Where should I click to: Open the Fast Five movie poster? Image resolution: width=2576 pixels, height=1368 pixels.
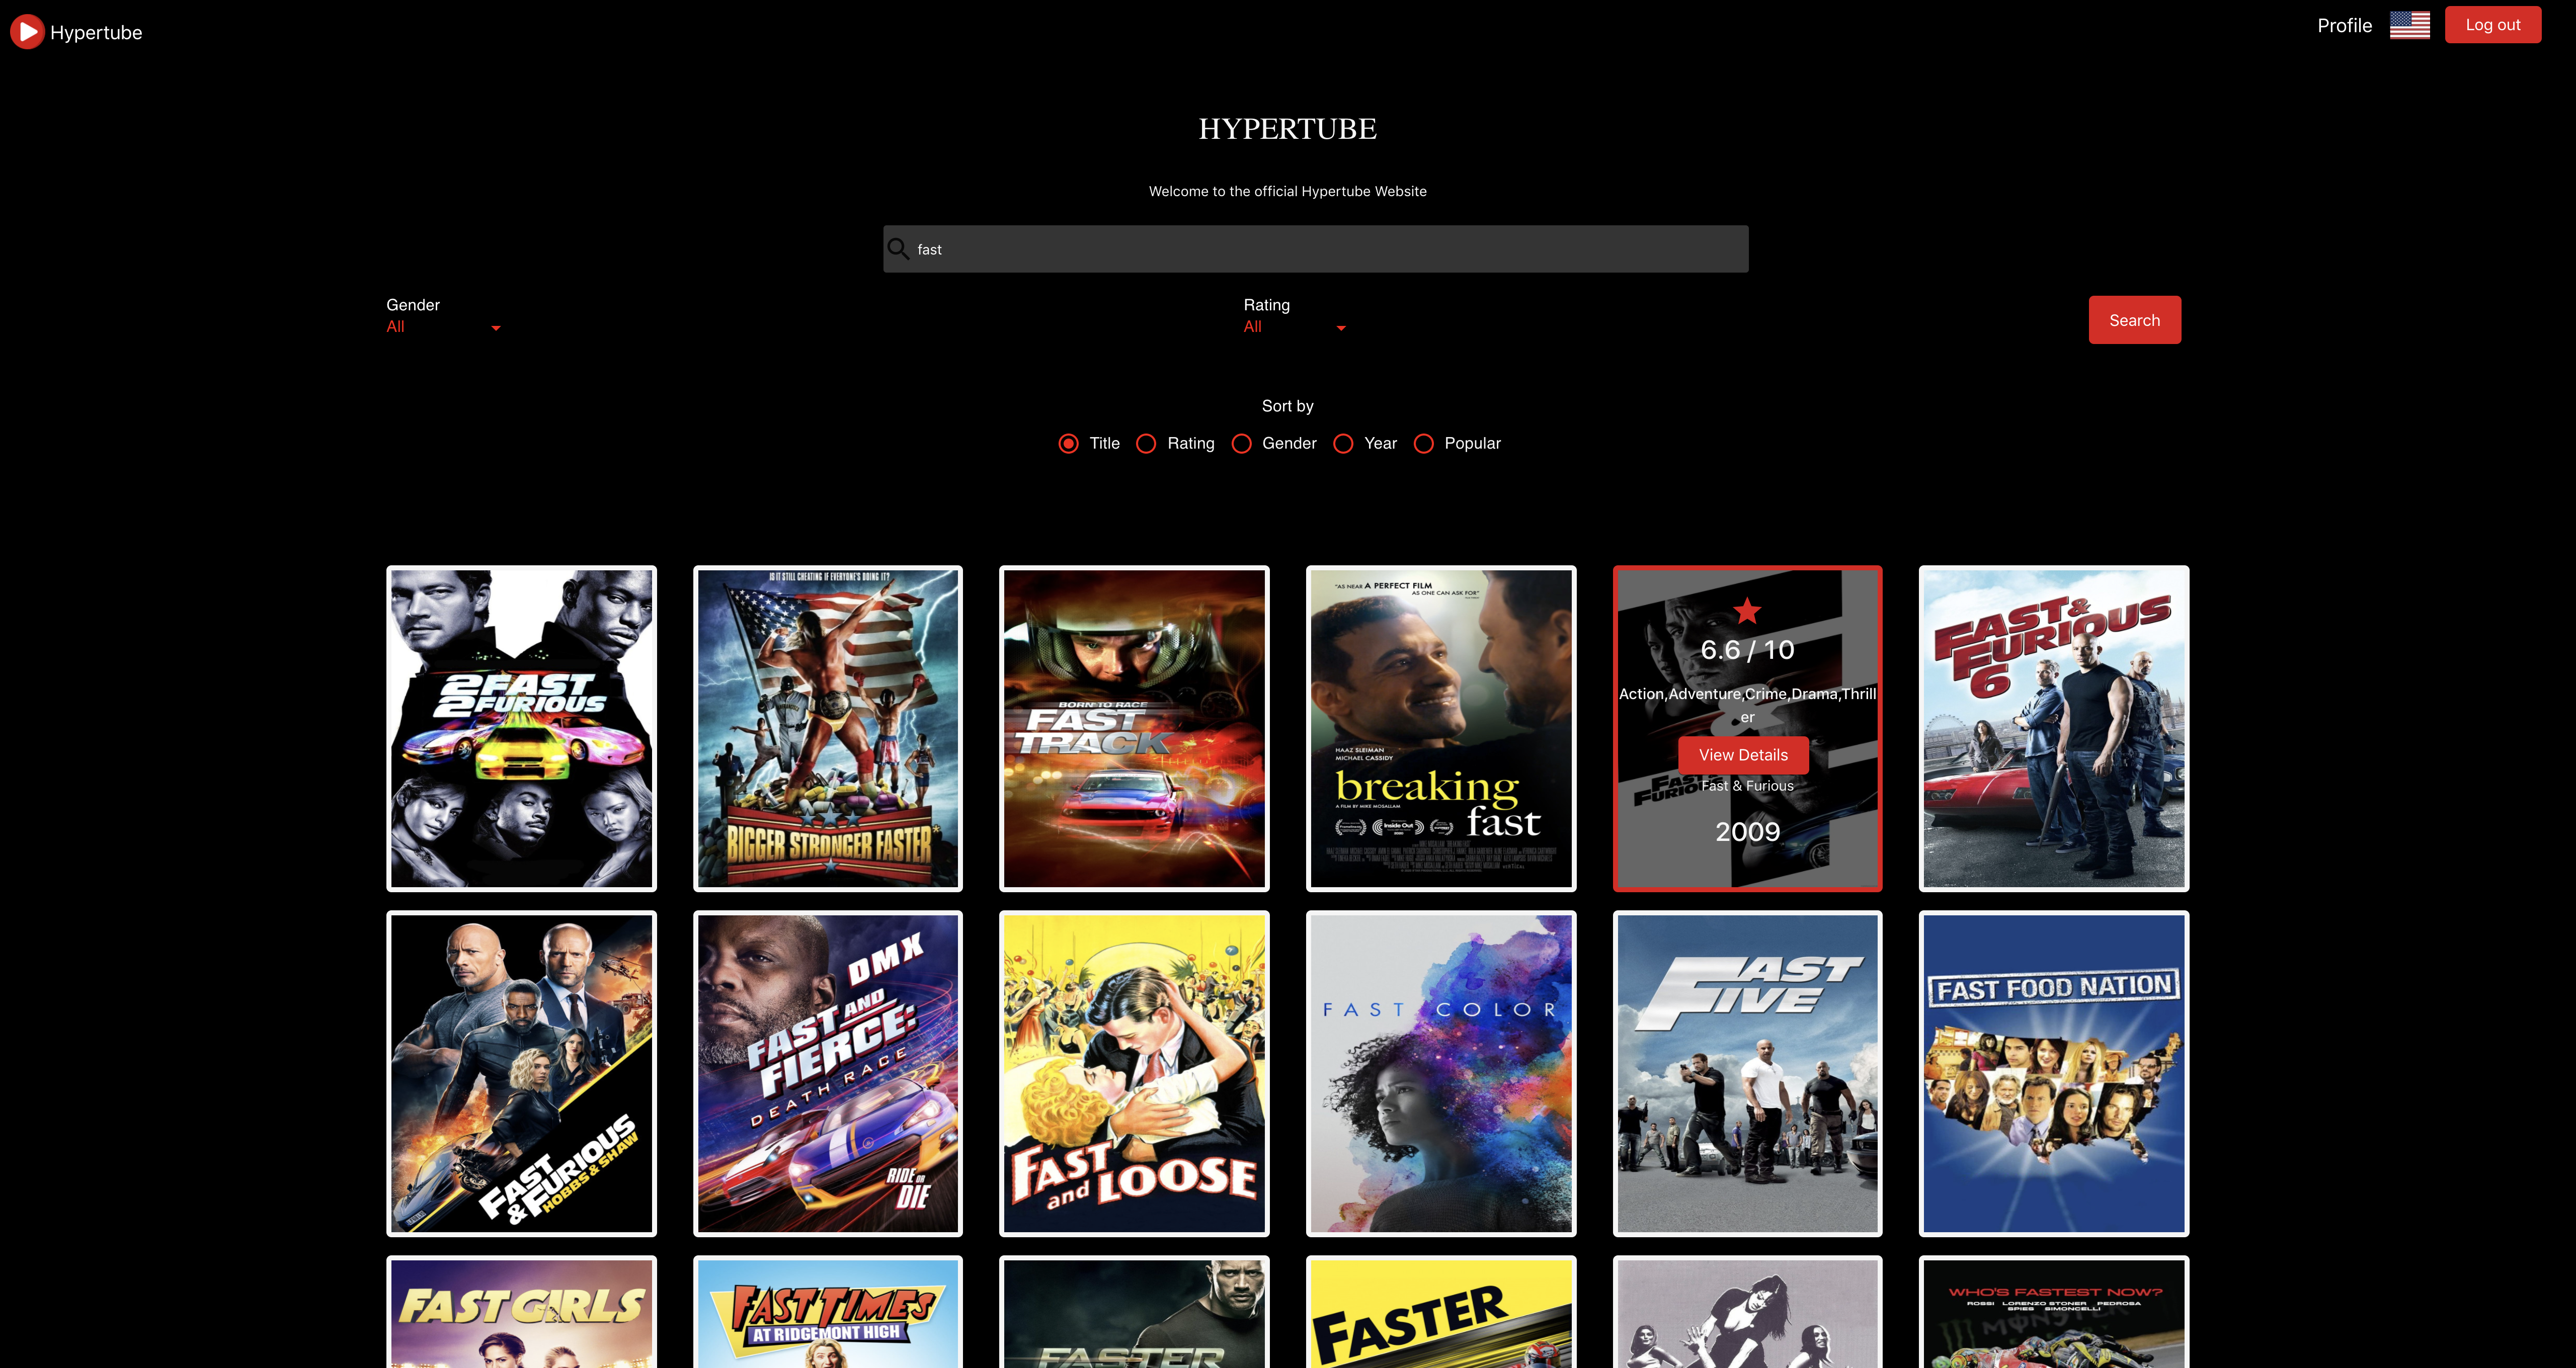point(1747,1073)
